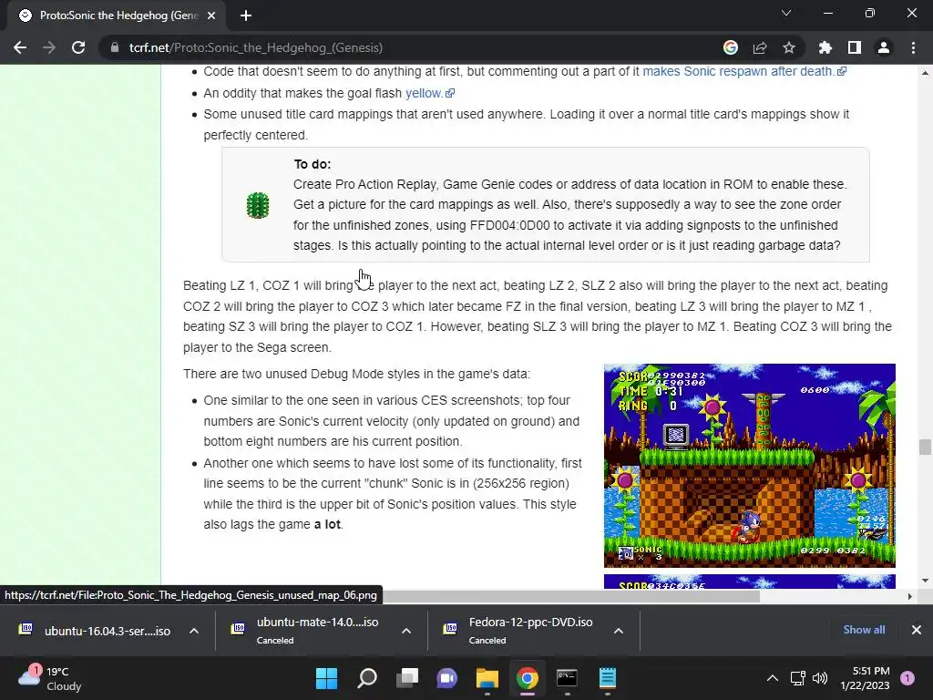Select the Proto:Sonic the Hedgehog tab

point(118,15)
